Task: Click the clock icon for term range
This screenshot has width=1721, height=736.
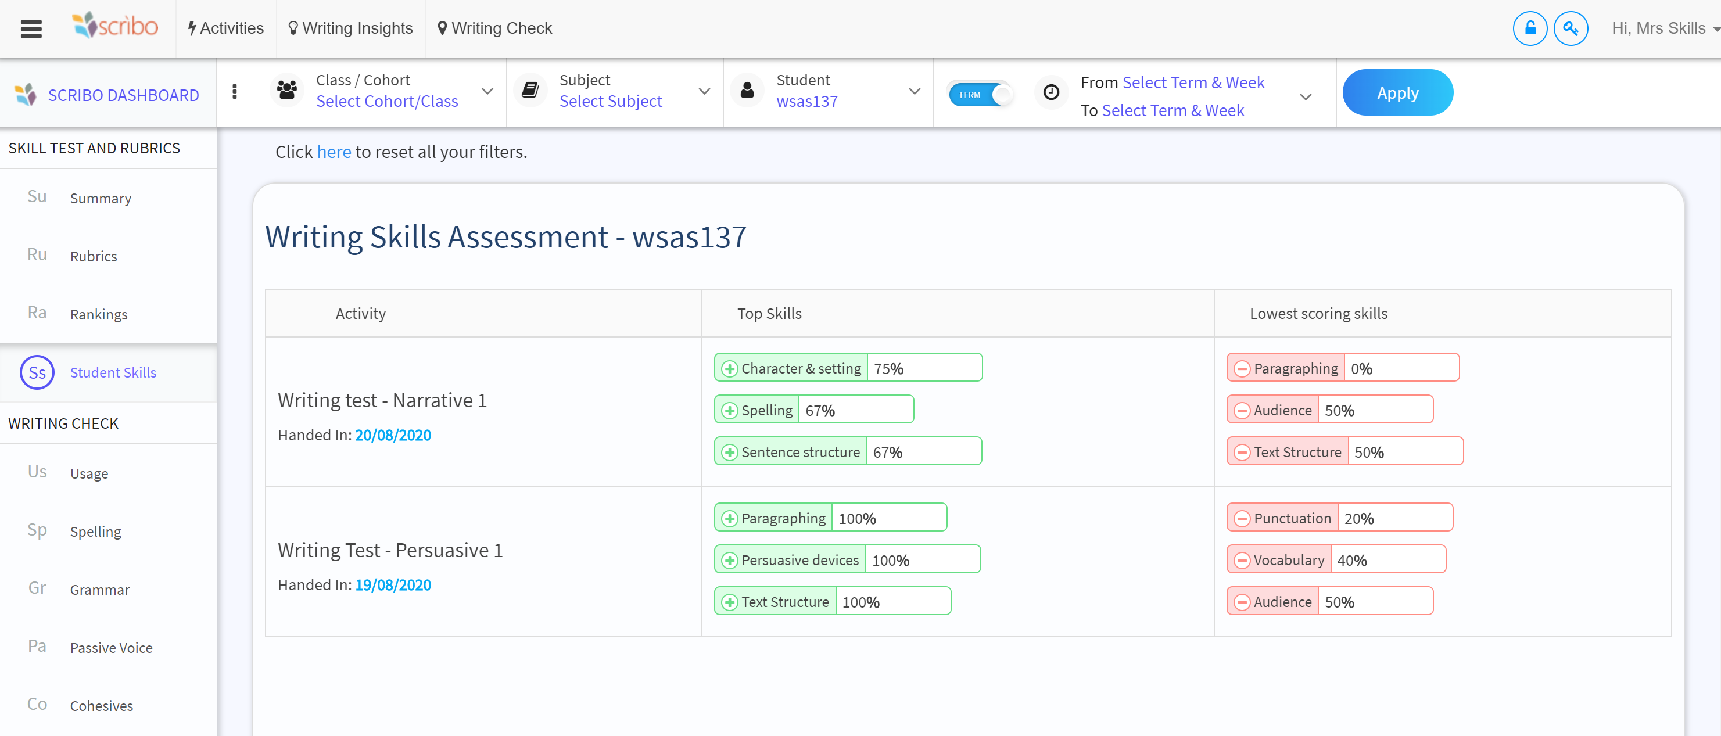Action: point(1051,92)
